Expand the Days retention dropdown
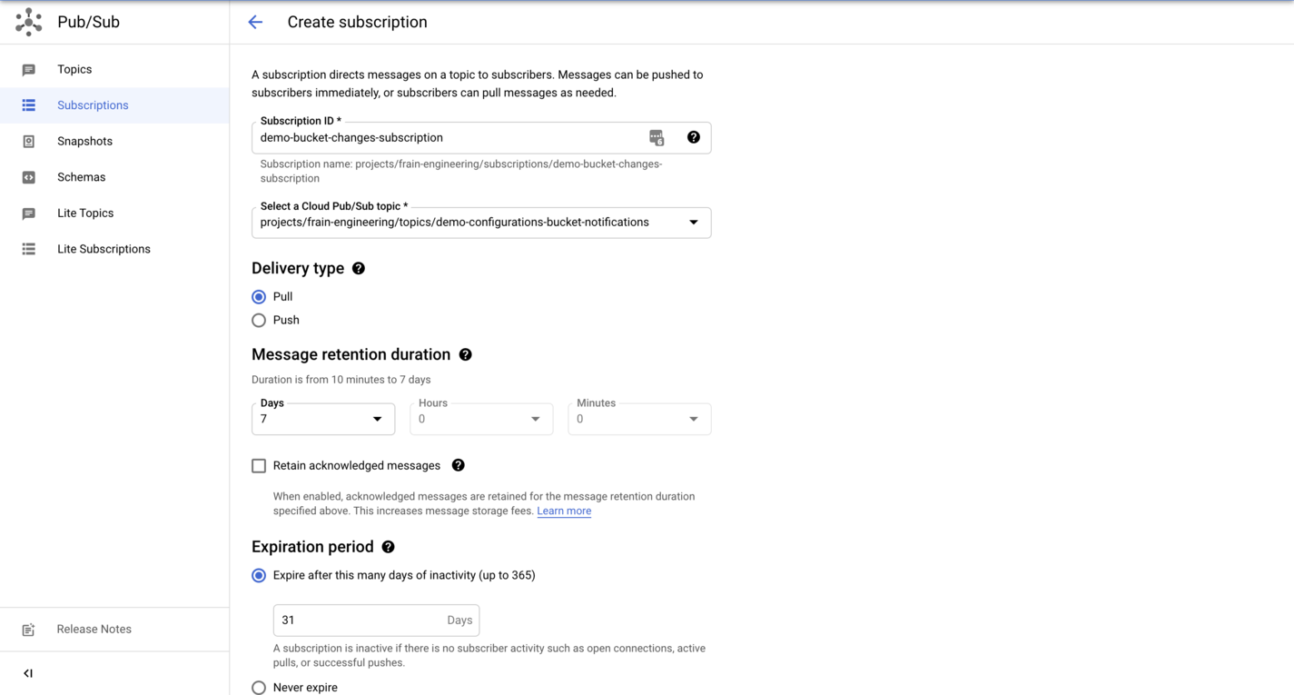1294x695 pixels. 377,419
